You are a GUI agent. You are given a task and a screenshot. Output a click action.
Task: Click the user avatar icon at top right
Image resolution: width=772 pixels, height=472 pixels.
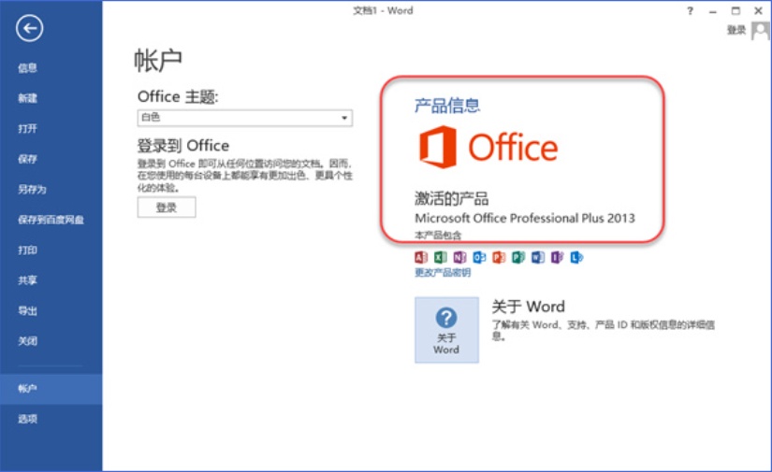pos(760,31)
